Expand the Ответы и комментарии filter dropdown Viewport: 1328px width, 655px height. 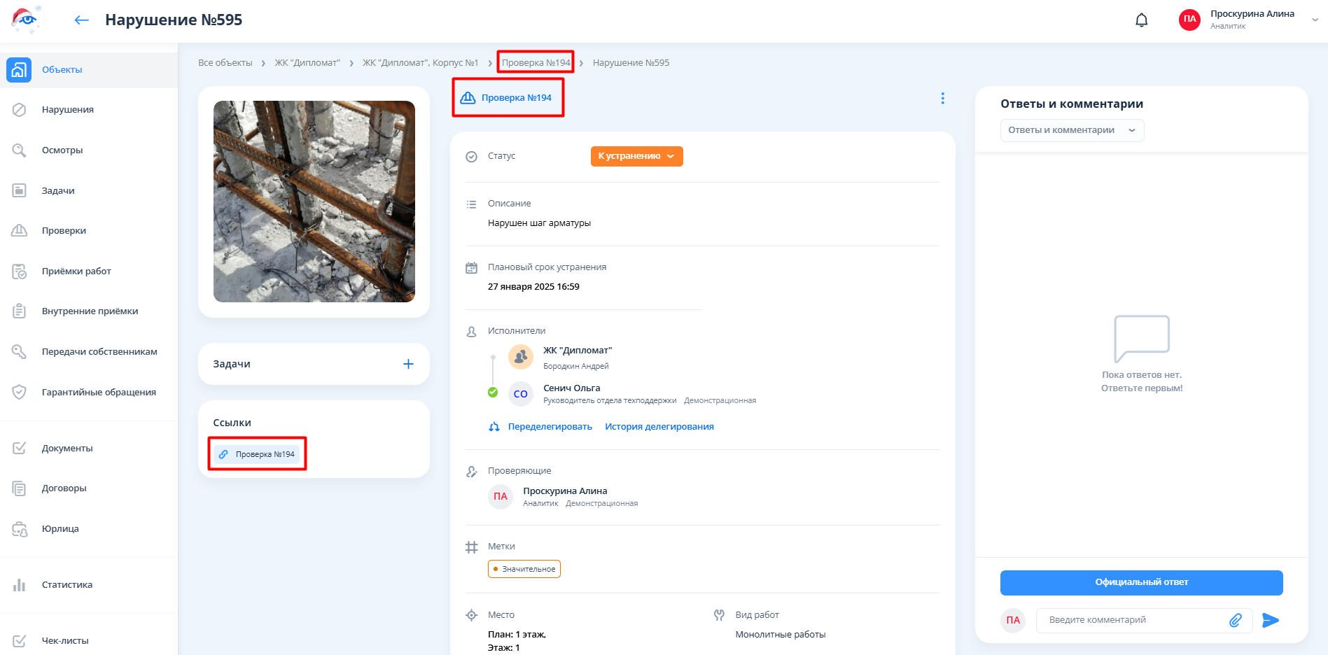1071,130
